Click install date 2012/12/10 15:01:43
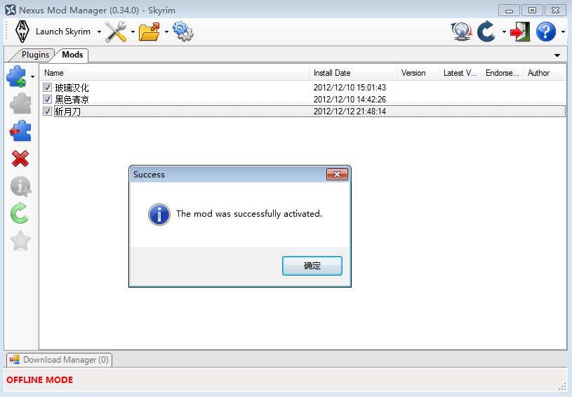 click(350, 88)
